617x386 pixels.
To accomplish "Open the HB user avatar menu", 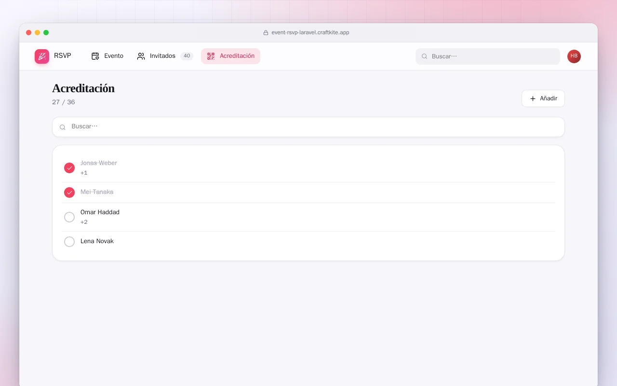I will (574, 56).
